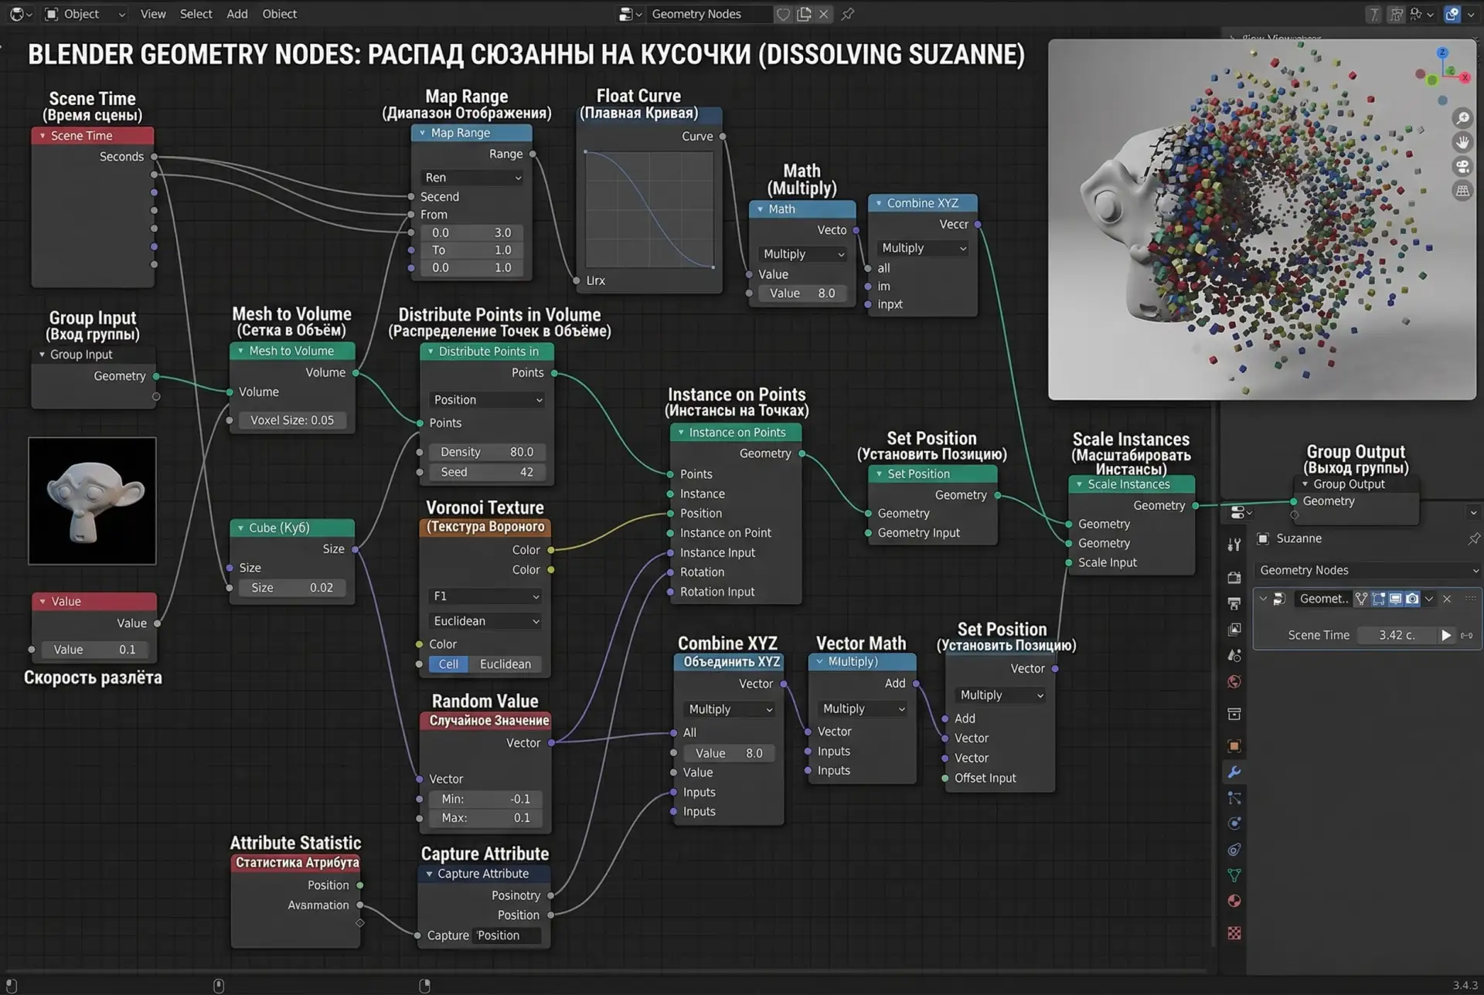Open the View Layer properties tab
Image resolution: width=1484 pixels, height=995 pixels.
click(x=1234, y=630)
